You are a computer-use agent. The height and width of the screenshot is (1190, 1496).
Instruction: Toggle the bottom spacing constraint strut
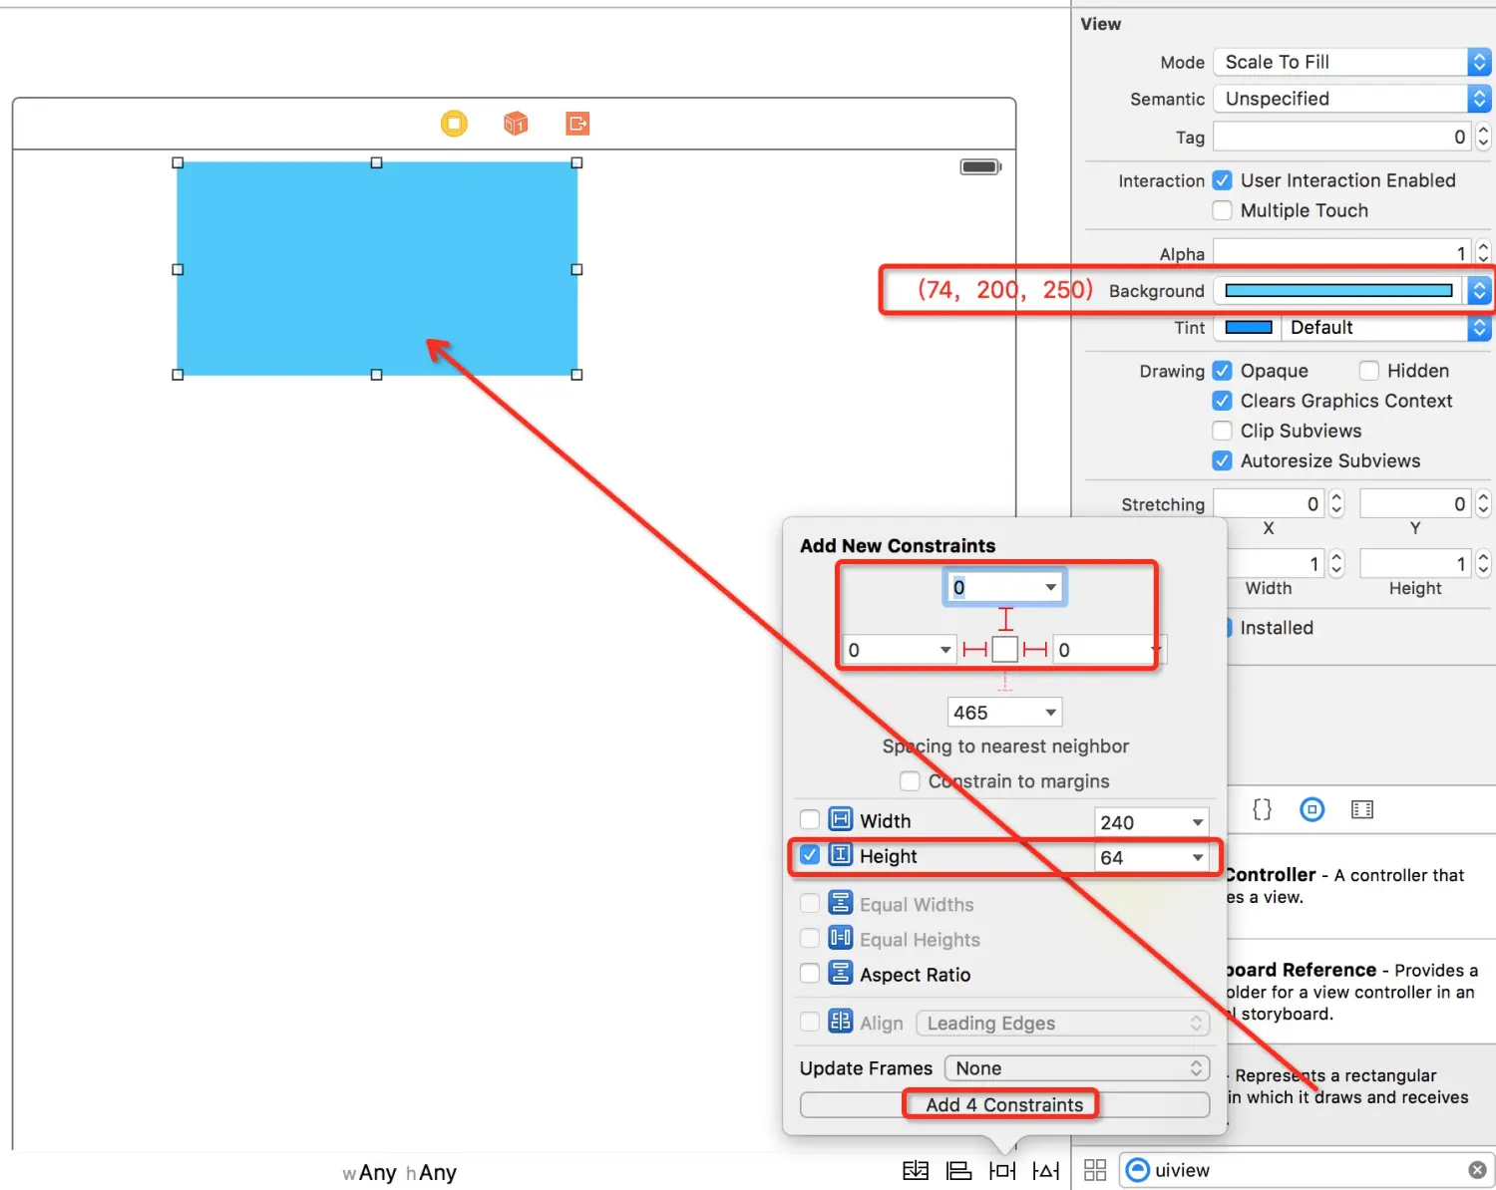click(1005, 682)
